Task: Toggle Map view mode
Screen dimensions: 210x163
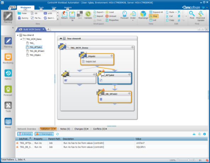Action: [154, 16]
